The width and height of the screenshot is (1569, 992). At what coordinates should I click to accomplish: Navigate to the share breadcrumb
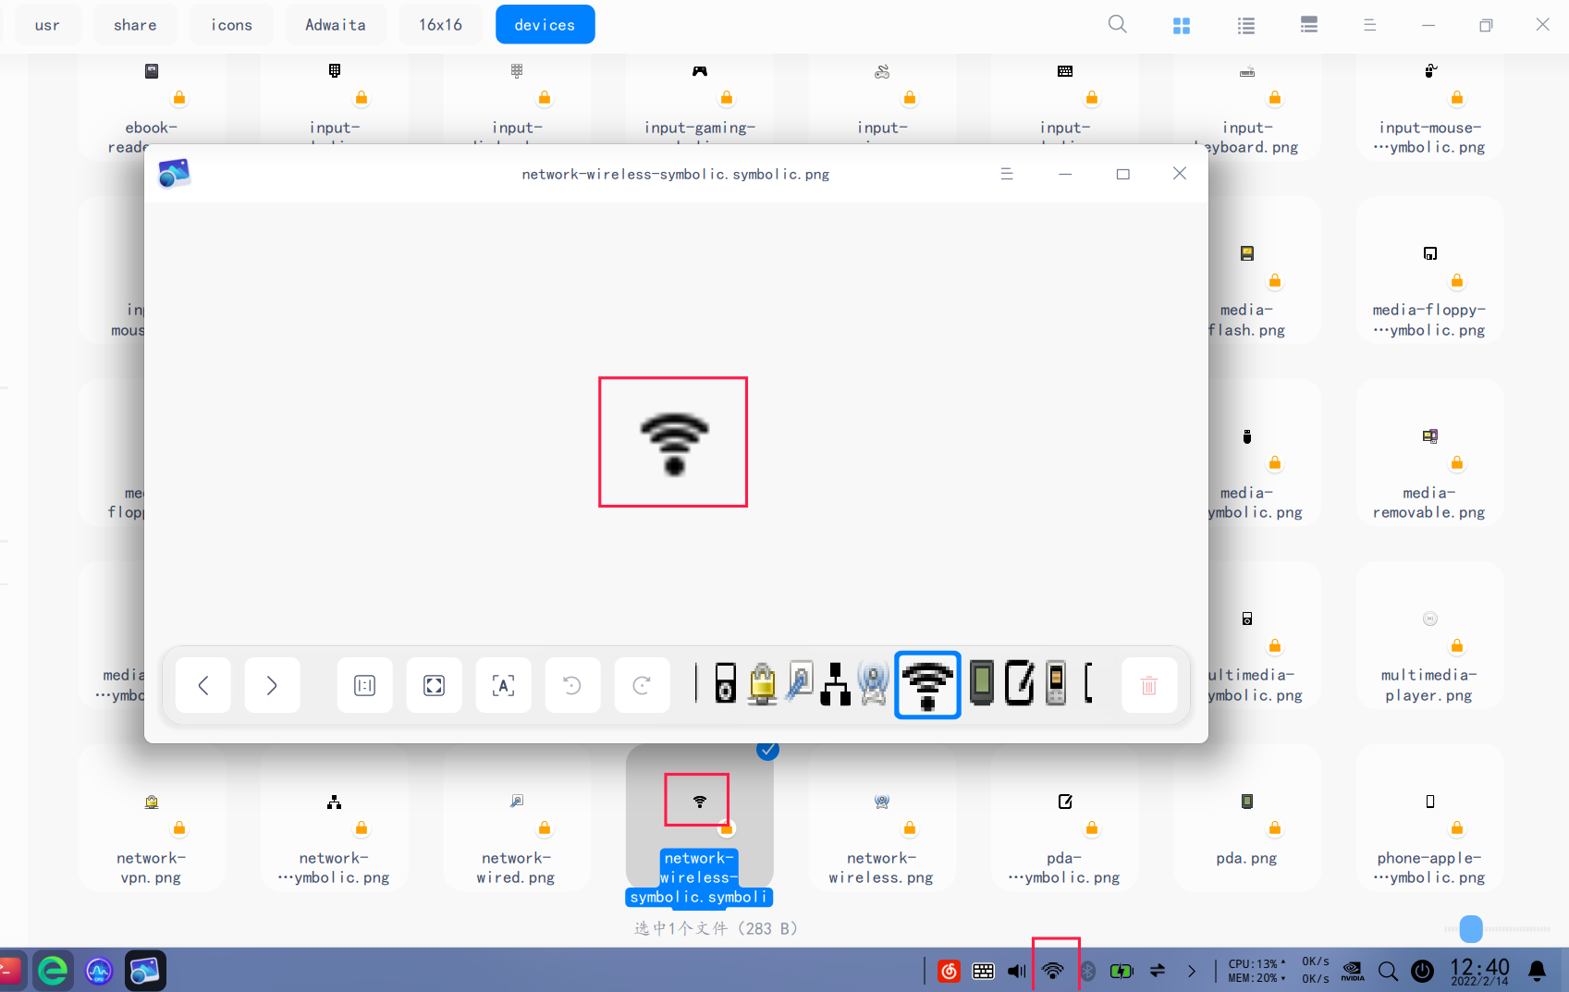coord(135,25)
